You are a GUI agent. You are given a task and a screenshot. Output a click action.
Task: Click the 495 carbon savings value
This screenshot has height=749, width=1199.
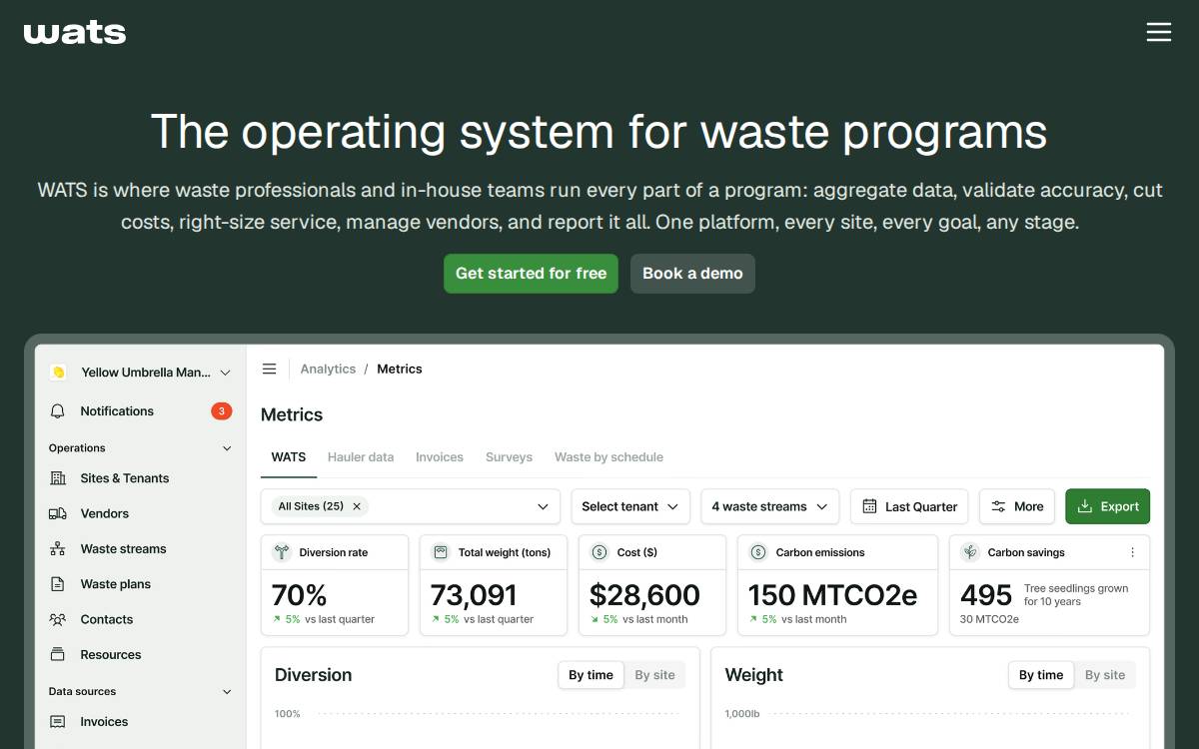[986, 595]
